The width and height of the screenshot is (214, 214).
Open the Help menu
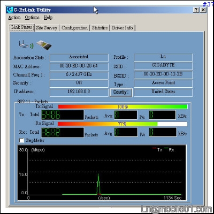tap(48, 18)
